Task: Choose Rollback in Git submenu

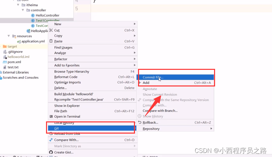Action: (x=176, y=122)
